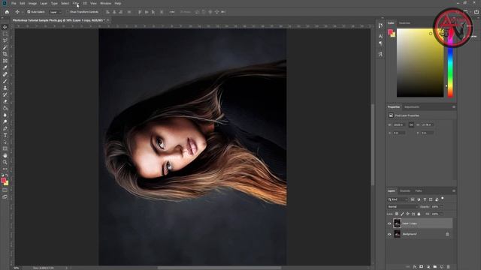Select the Rectangular Marquee tool
The width and height of the screenshot is (481, 270).
[5, 34]
